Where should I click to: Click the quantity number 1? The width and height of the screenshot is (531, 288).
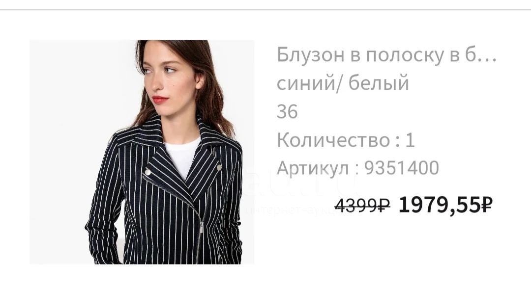tap(410, 140)
